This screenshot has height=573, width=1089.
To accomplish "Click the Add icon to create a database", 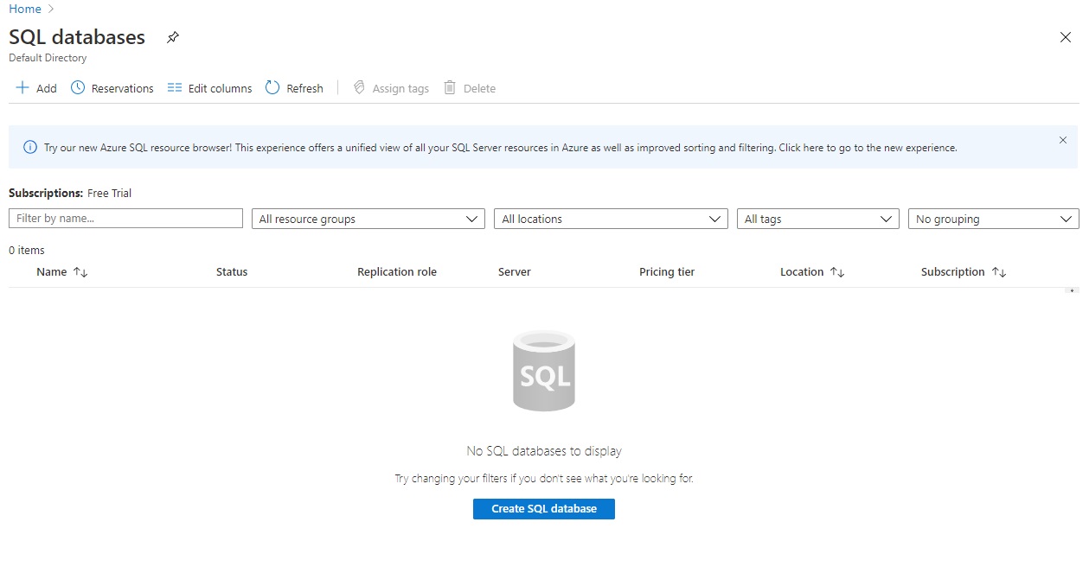I will click(22, 87).
